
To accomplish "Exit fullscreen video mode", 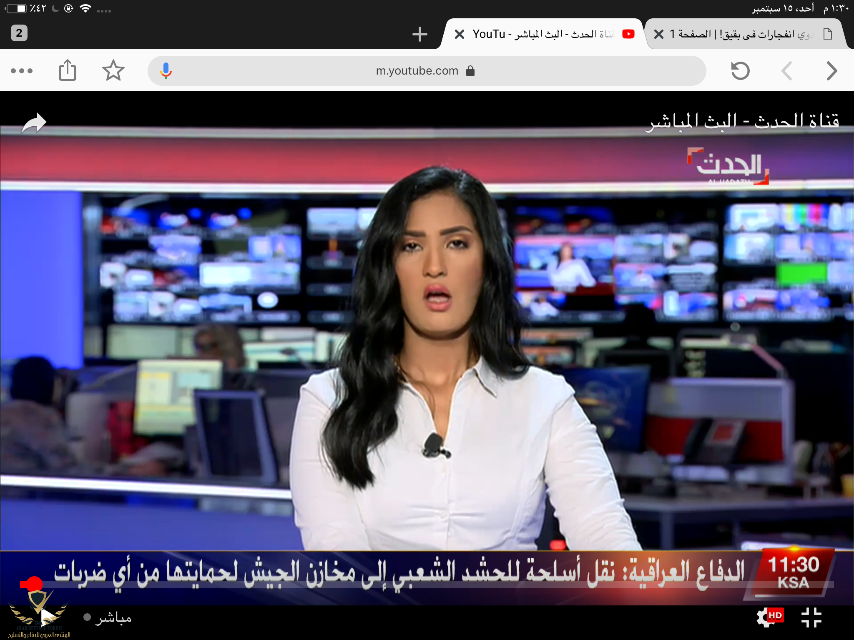I will [x=811, y=617].
